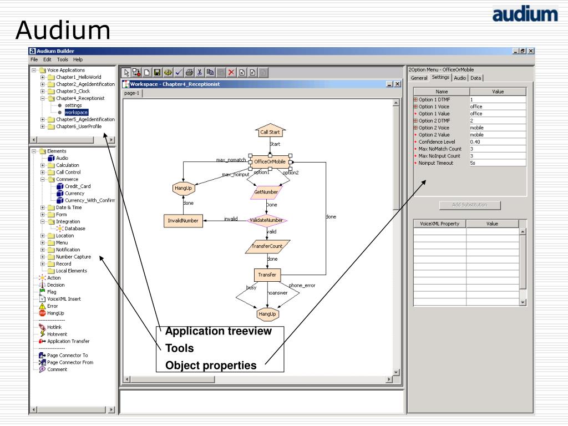
Task: Copy selection with the copy icon
Action: pos(210,73)
